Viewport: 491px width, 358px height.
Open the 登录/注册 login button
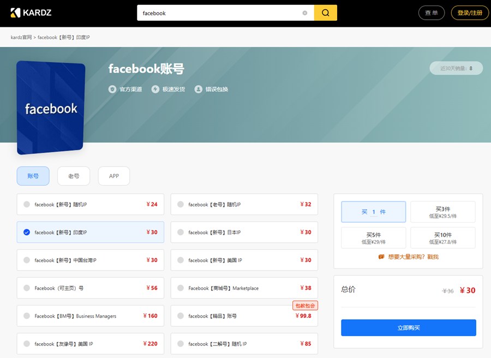[x=470, y=13]
